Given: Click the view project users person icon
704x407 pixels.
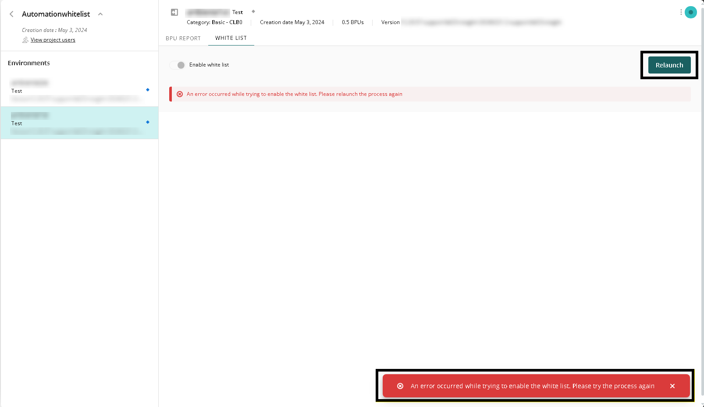Looking at the screenshot, I should point(25,40).
